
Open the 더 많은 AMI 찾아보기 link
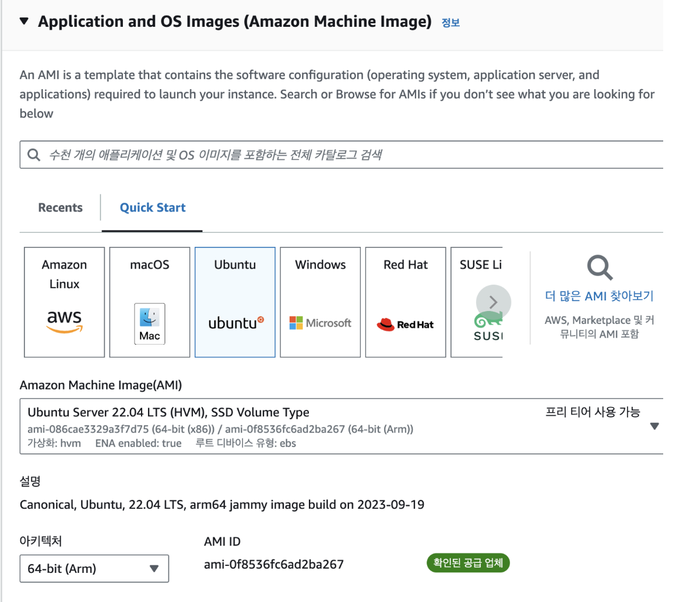pyautogui.click(x=599, y=296)
